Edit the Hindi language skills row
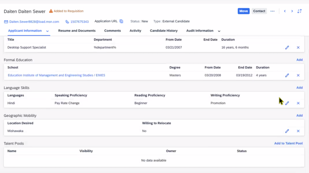The width and height of the screenshot is (309, 173). [287, 103]
